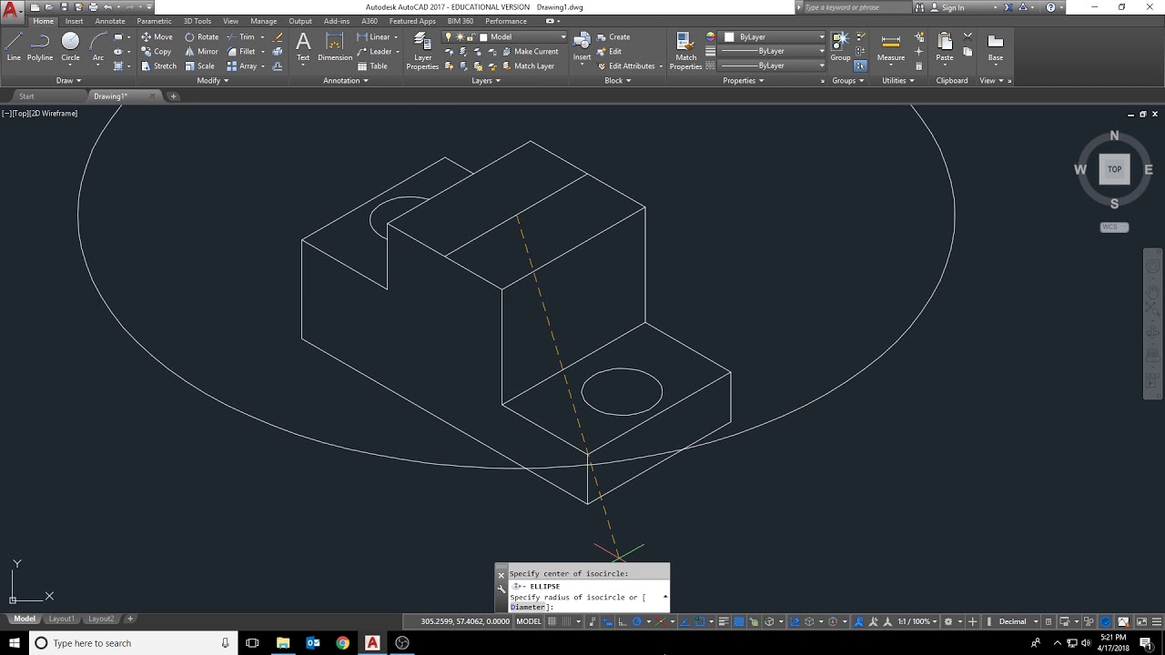Insert Text with the Text tool
The width and height of the screenshot is (1165, 655).
[303, 46]
